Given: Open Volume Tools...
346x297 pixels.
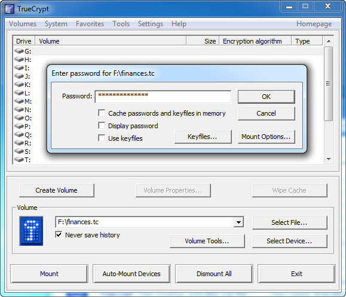Looking at the screenshot, I should point(207,241).
